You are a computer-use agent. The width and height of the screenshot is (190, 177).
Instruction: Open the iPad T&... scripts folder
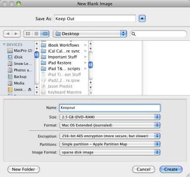coord(63,69)
